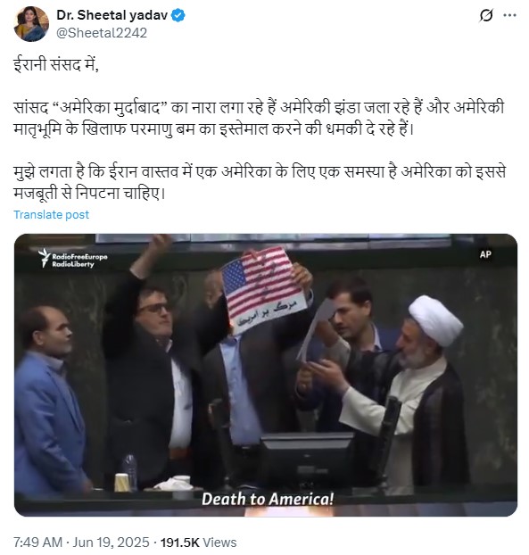
Task: Click the cleric's white turban in video
Action: pyautogui.click(x=435, y=319)
